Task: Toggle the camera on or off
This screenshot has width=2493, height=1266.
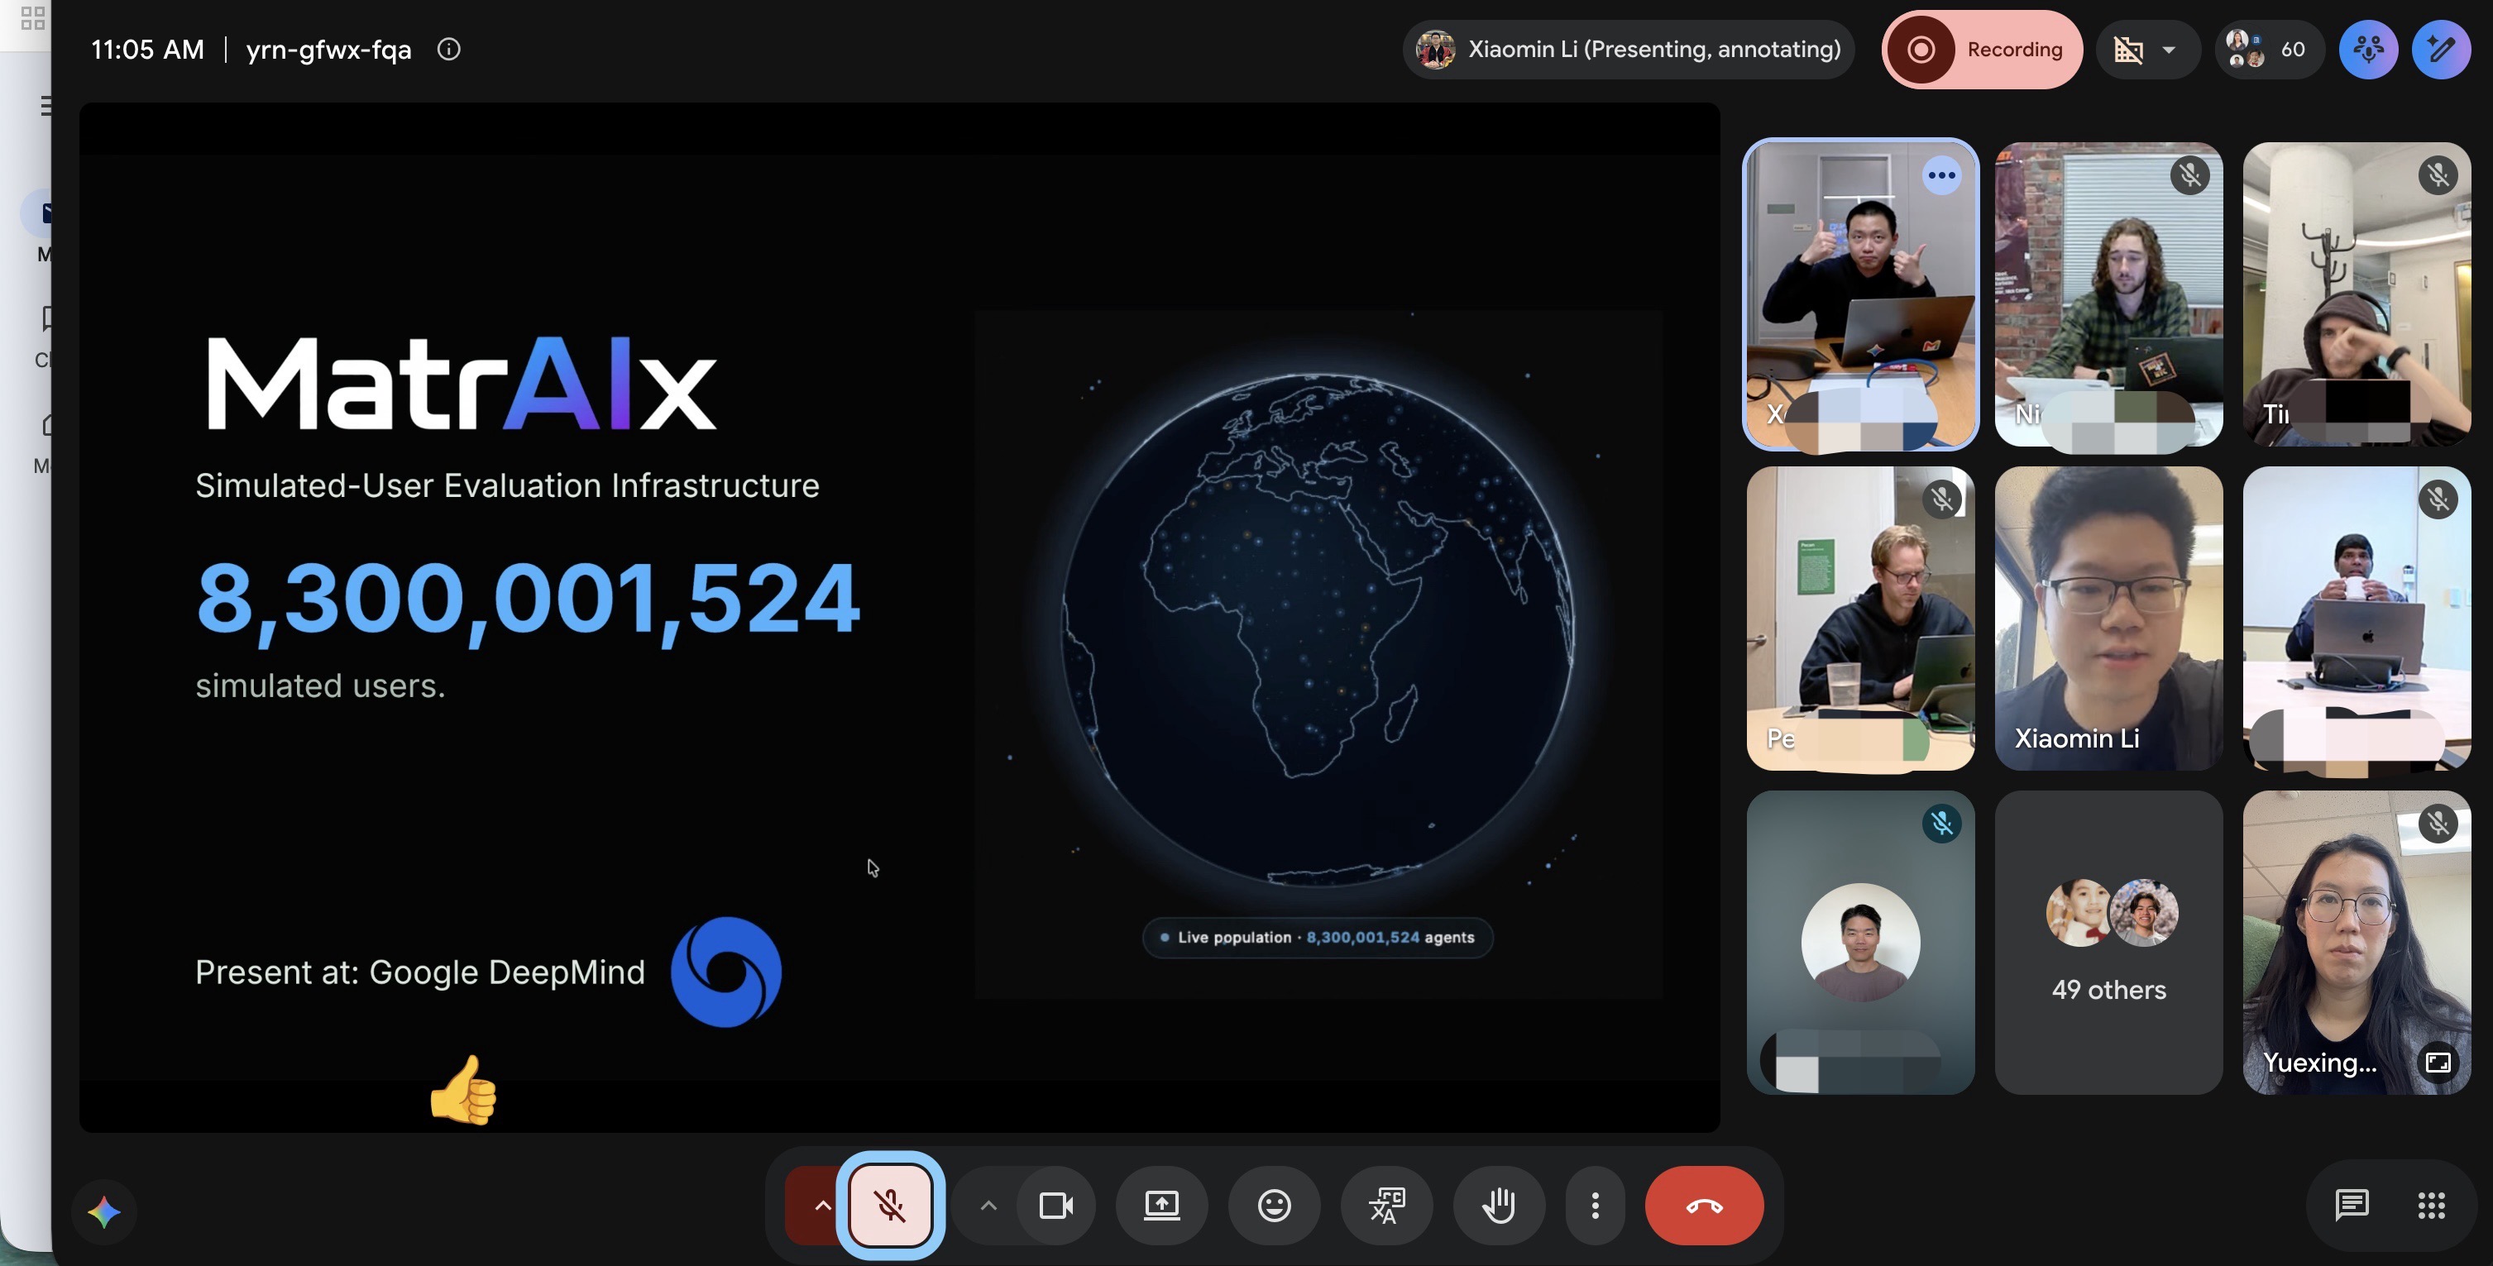Action: click(x=1056, y=1205)
